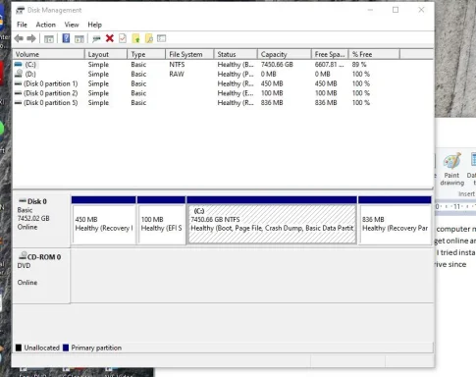The image size is (476, 377).
Task: Sort by the % Free column header
Action: coord(374,54)
